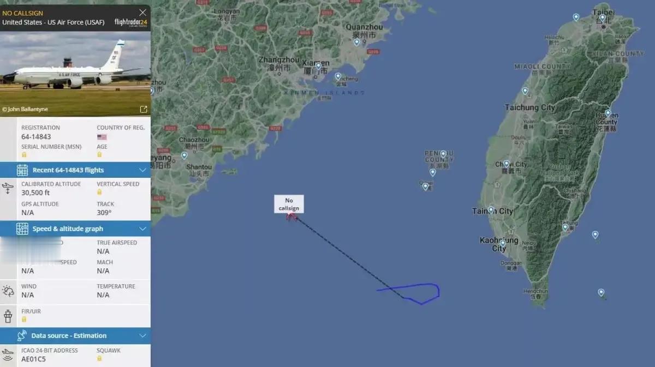Viewport: 655px width, 367px height.
Task: Select the aircraft icon on the map
Action: [292, 217]
